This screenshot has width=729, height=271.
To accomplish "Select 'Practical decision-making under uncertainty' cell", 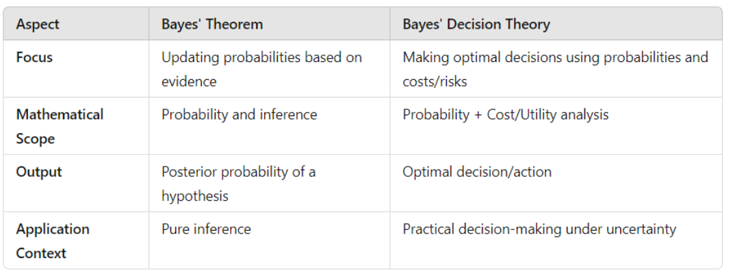I will tap(539, 229).
